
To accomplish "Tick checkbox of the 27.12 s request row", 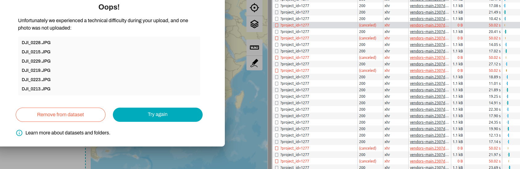I will 277,64.
